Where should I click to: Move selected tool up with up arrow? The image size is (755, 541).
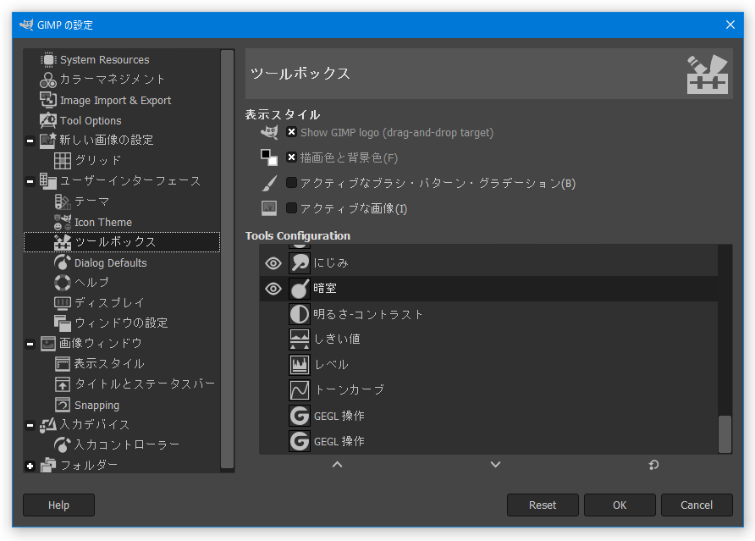click(338, 465)
